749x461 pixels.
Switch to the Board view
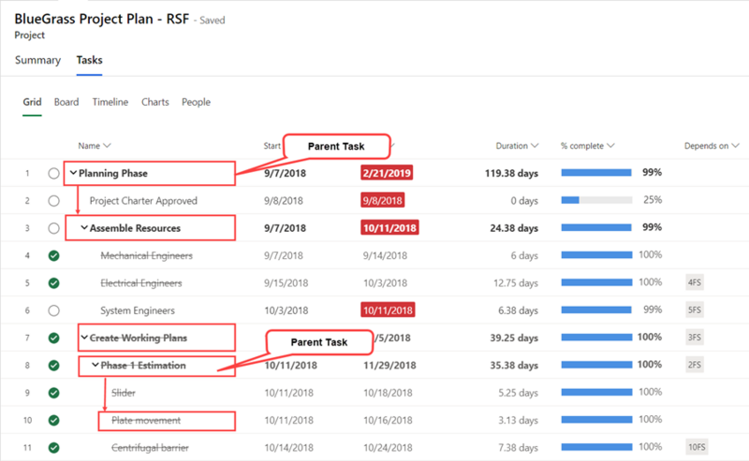[x=66, y=102]
